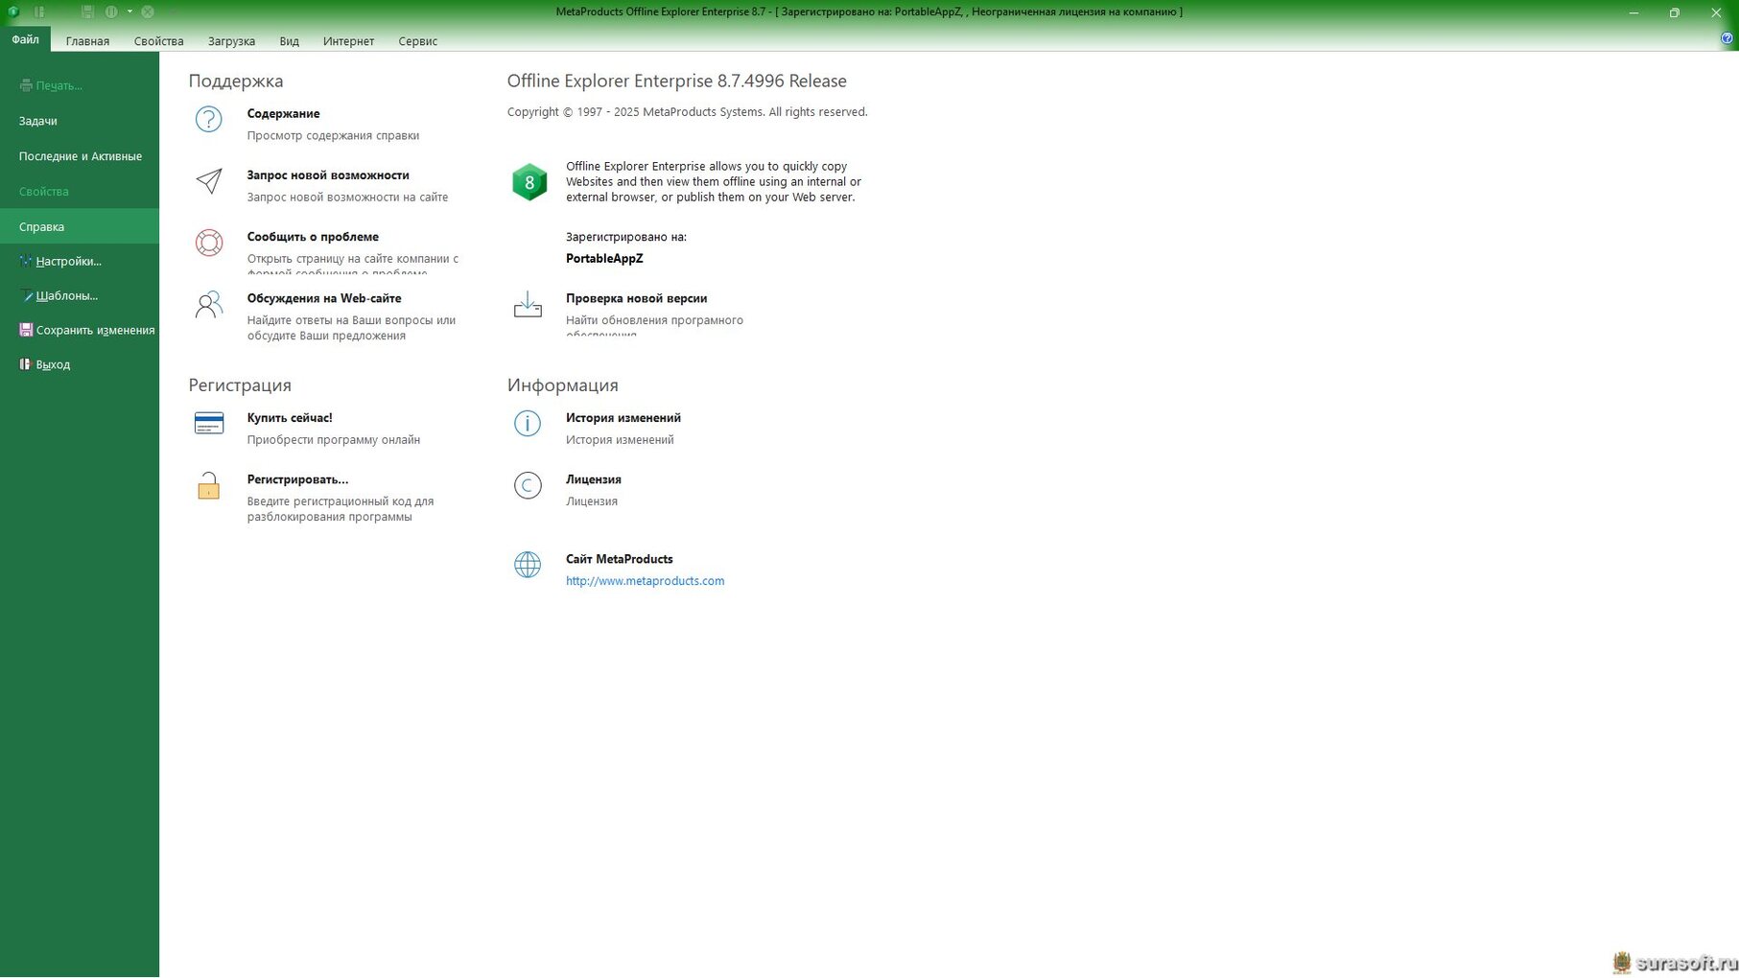Click the PortableAppZ registered name

(x=604, y=258)
